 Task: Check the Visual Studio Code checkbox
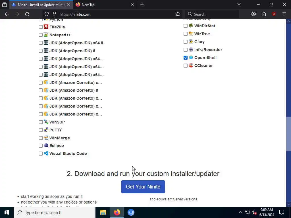pos(41,154)
